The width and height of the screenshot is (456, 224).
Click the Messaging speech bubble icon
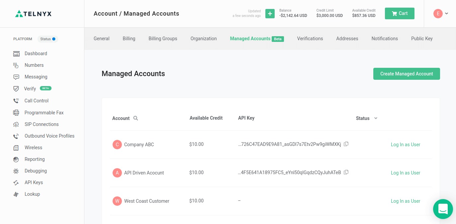[16, 77]
